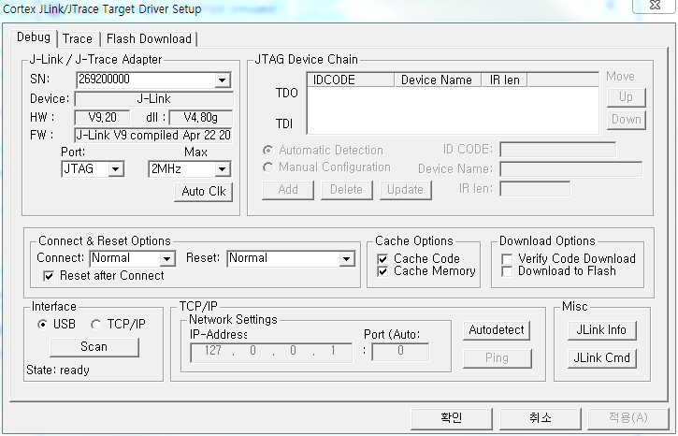Click the Auto Clk button
The height and width of the screenshot is (436, 678).
(204, 192)
